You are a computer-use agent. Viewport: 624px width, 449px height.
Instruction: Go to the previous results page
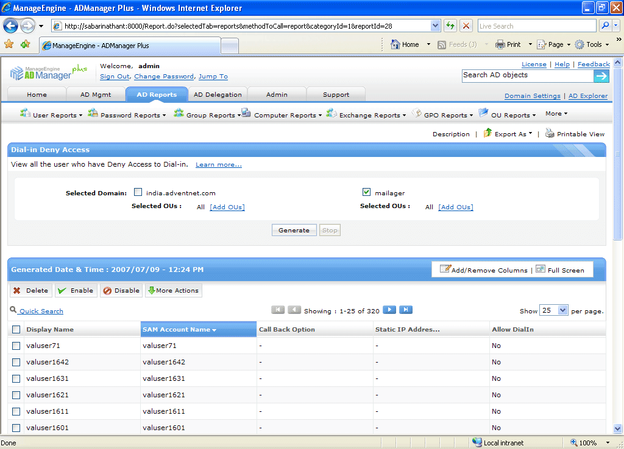pos(294,310)
